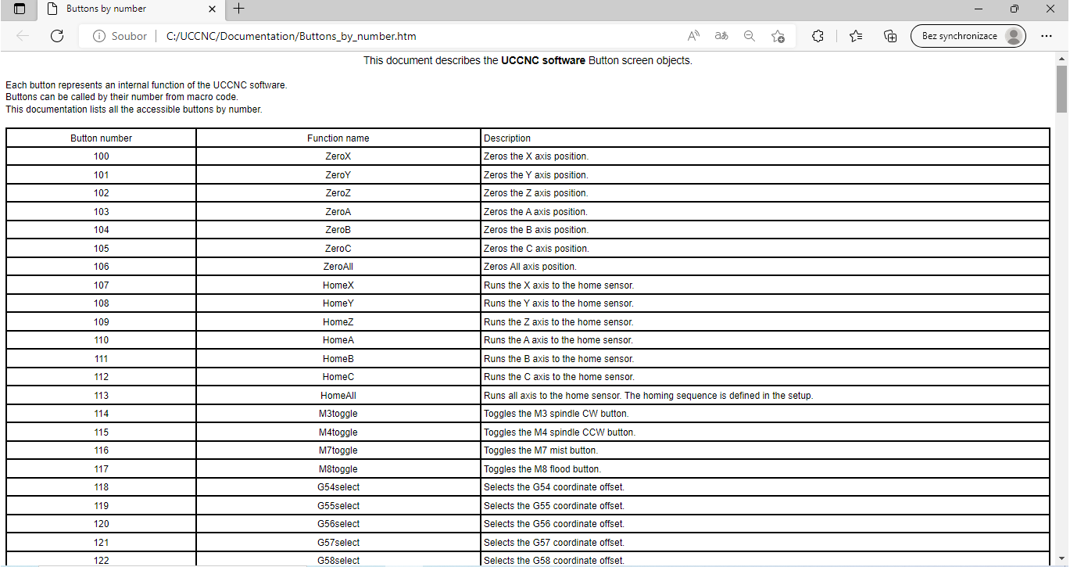Click 'Buttons can be called by their number' line
This screenshot has height=567, width=1070.
coord(122,97)
